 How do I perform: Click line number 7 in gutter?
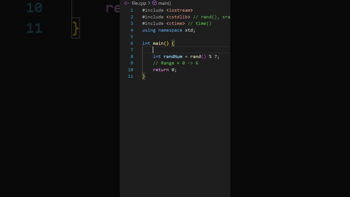click(x=132, y=50)
